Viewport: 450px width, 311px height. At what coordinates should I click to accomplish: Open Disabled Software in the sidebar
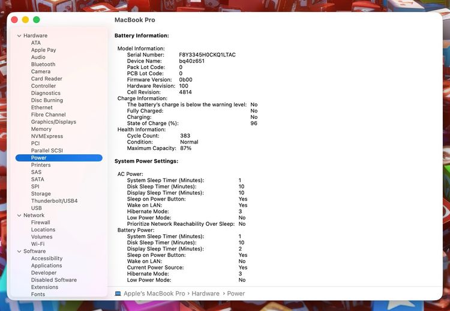pos(54,280)
